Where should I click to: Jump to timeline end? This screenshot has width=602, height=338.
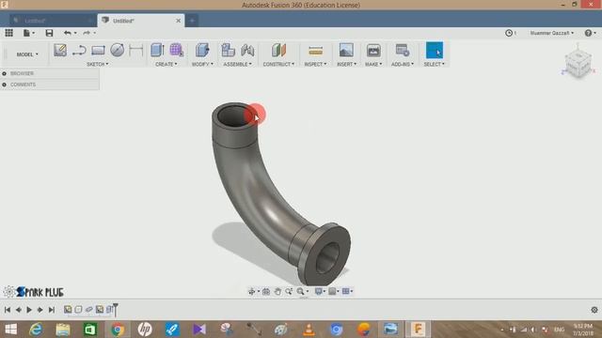(52, 310)
